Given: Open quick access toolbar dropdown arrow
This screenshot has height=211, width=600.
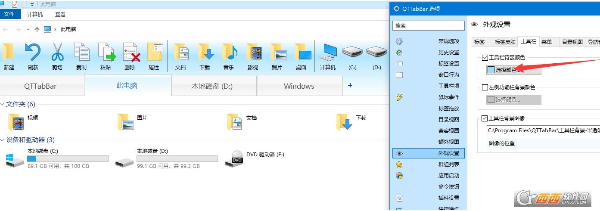Looking at the screenshot, I should [32, 4].
